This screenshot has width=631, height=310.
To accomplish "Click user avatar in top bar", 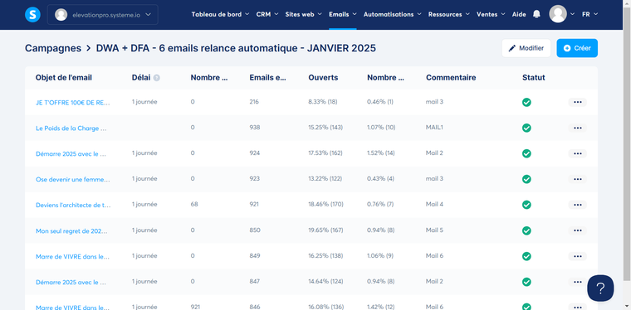I will click(x=558, y=14).
